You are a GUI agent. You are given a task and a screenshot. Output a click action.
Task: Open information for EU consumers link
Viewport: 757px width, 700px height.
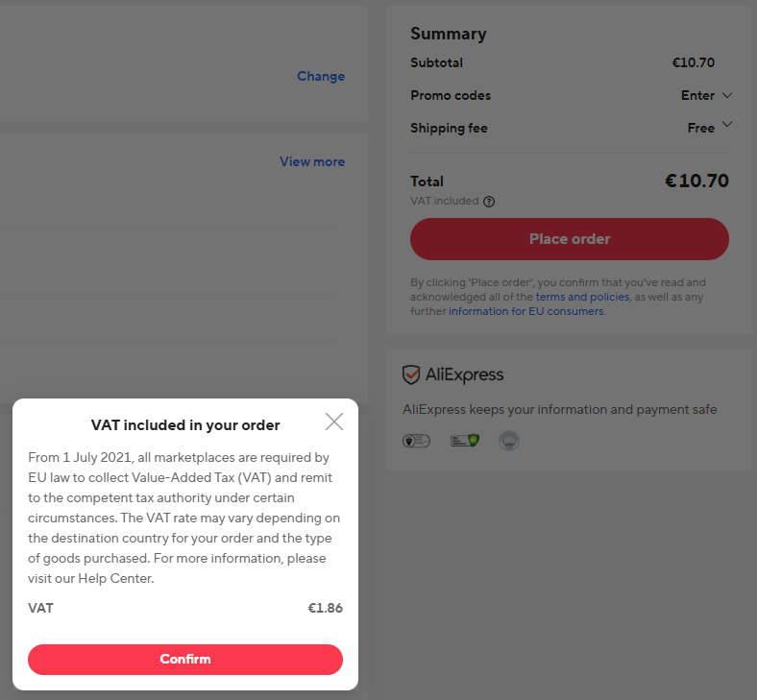[x=526, y=312]
